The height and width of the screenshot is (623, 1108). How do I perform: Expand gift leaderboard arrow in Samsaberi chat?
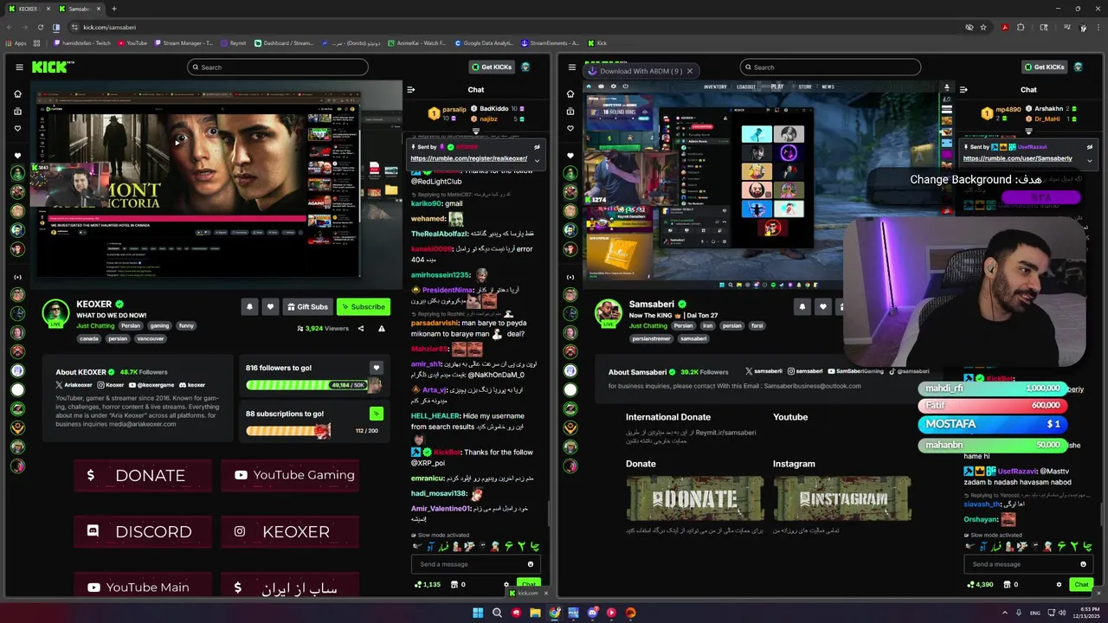pyautogui.click(x=1028, y=132)
